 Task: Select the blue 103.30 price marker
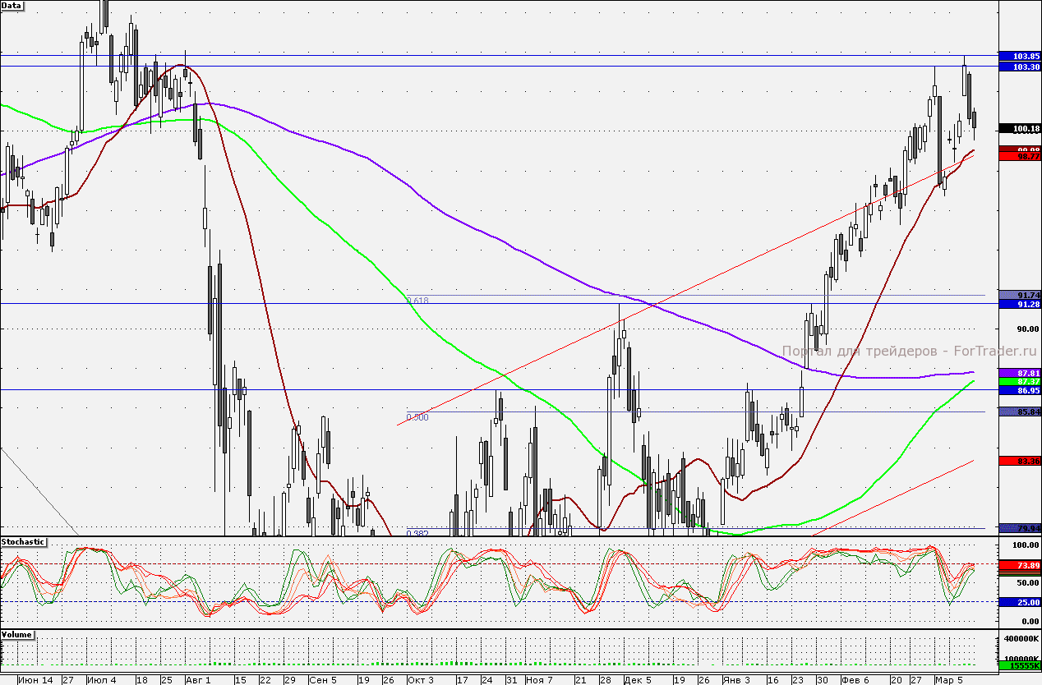(1018, 67)
